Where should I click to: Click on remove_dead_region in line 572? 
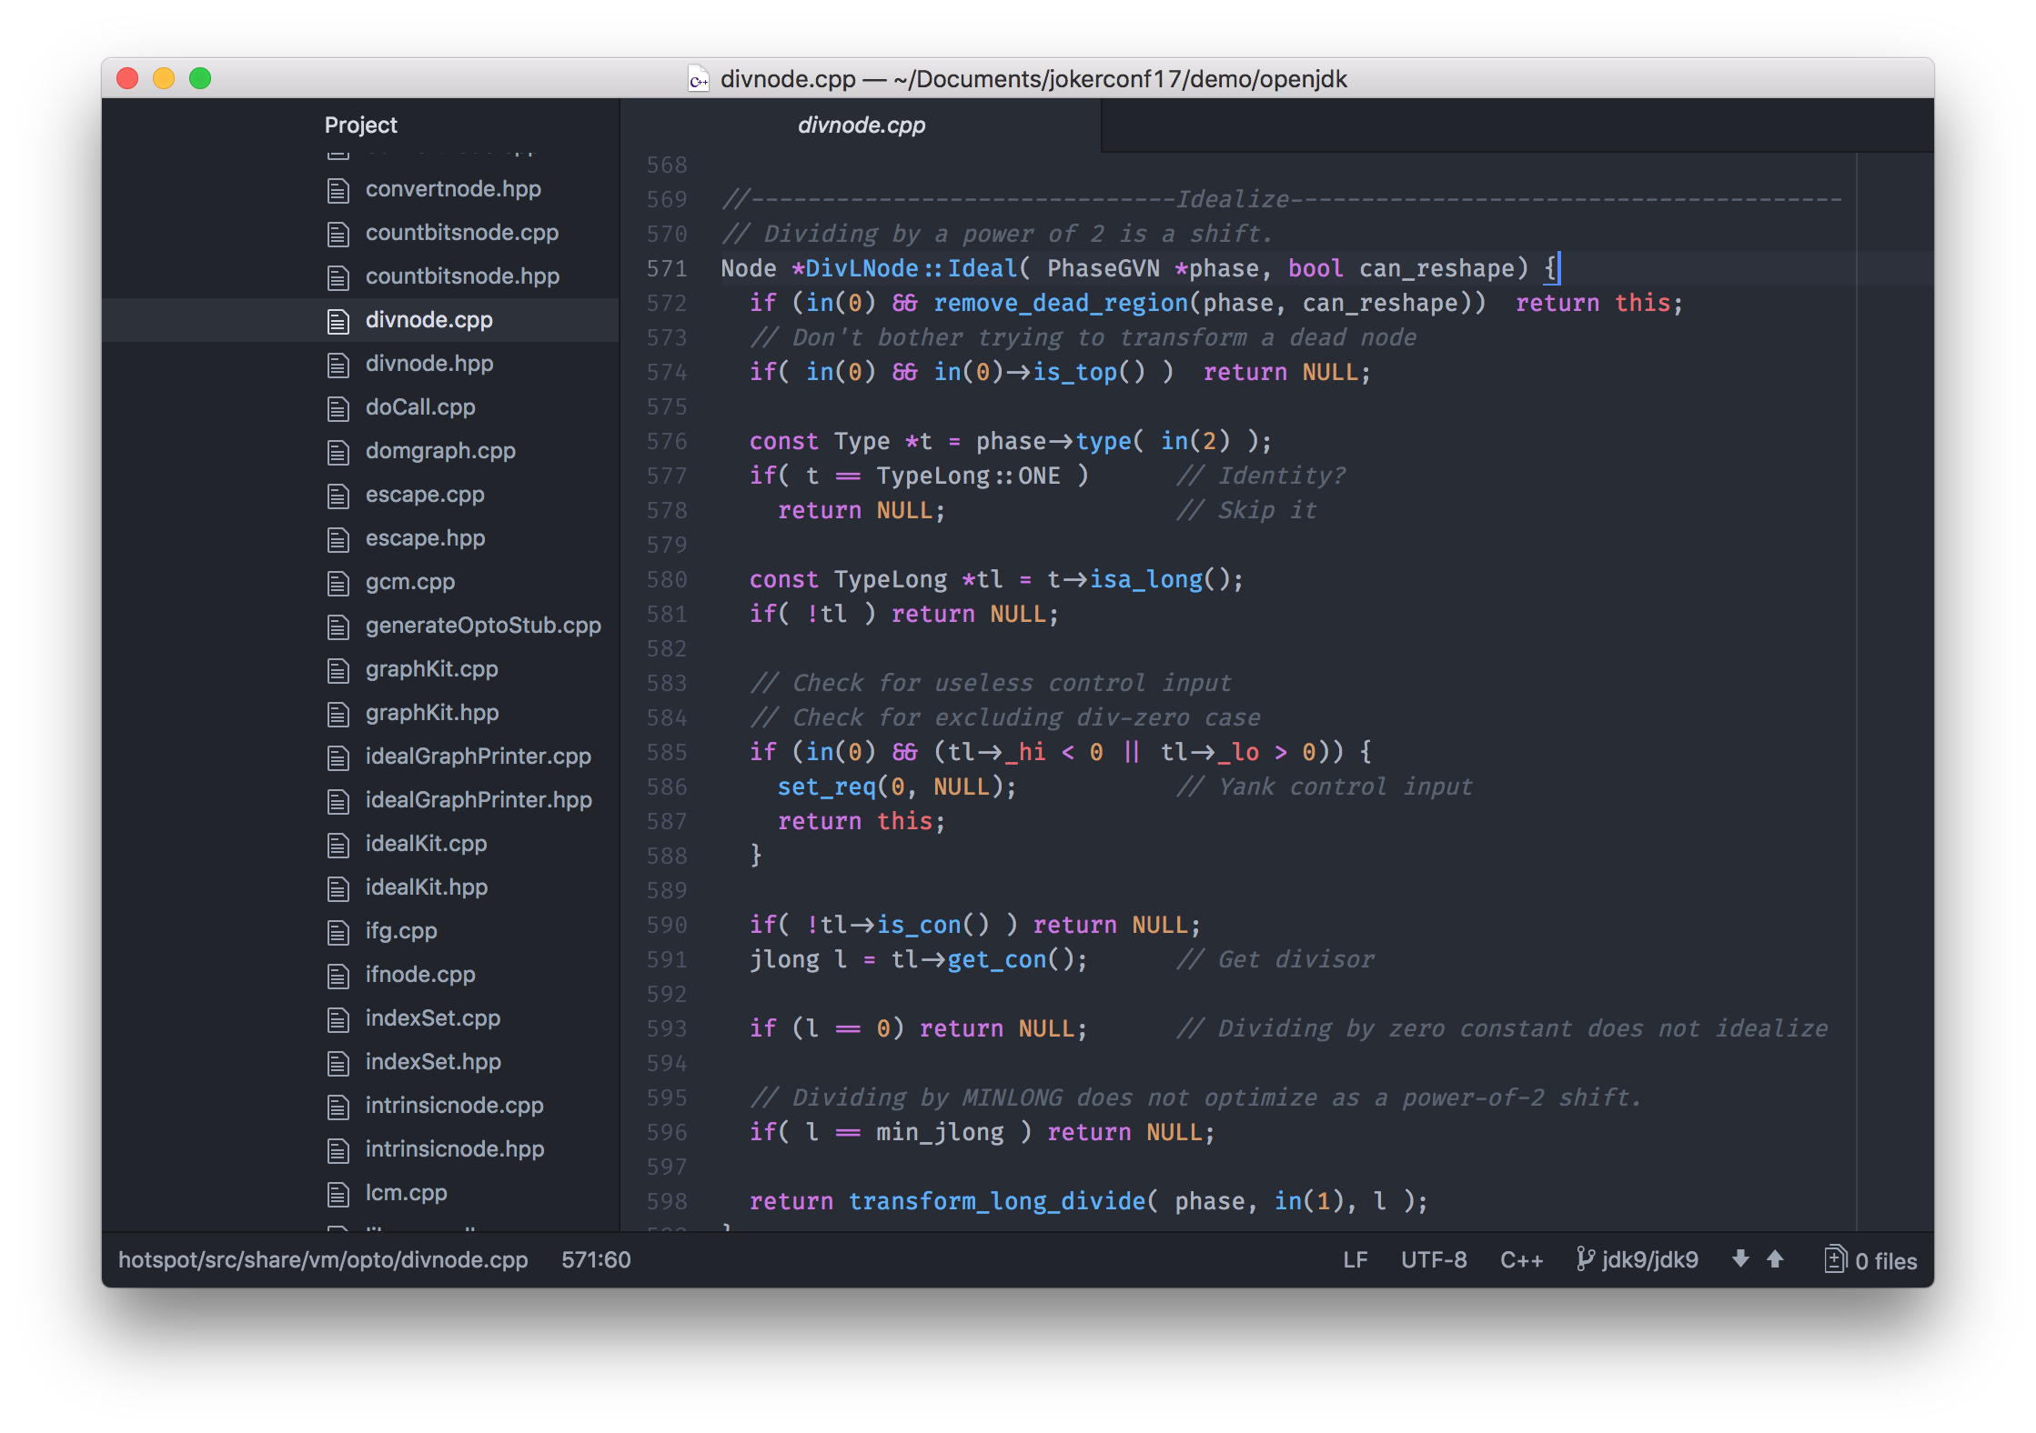(1061, 303)
